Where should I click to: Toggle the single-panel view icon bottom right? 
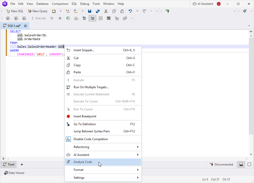(x=249, y=164)
